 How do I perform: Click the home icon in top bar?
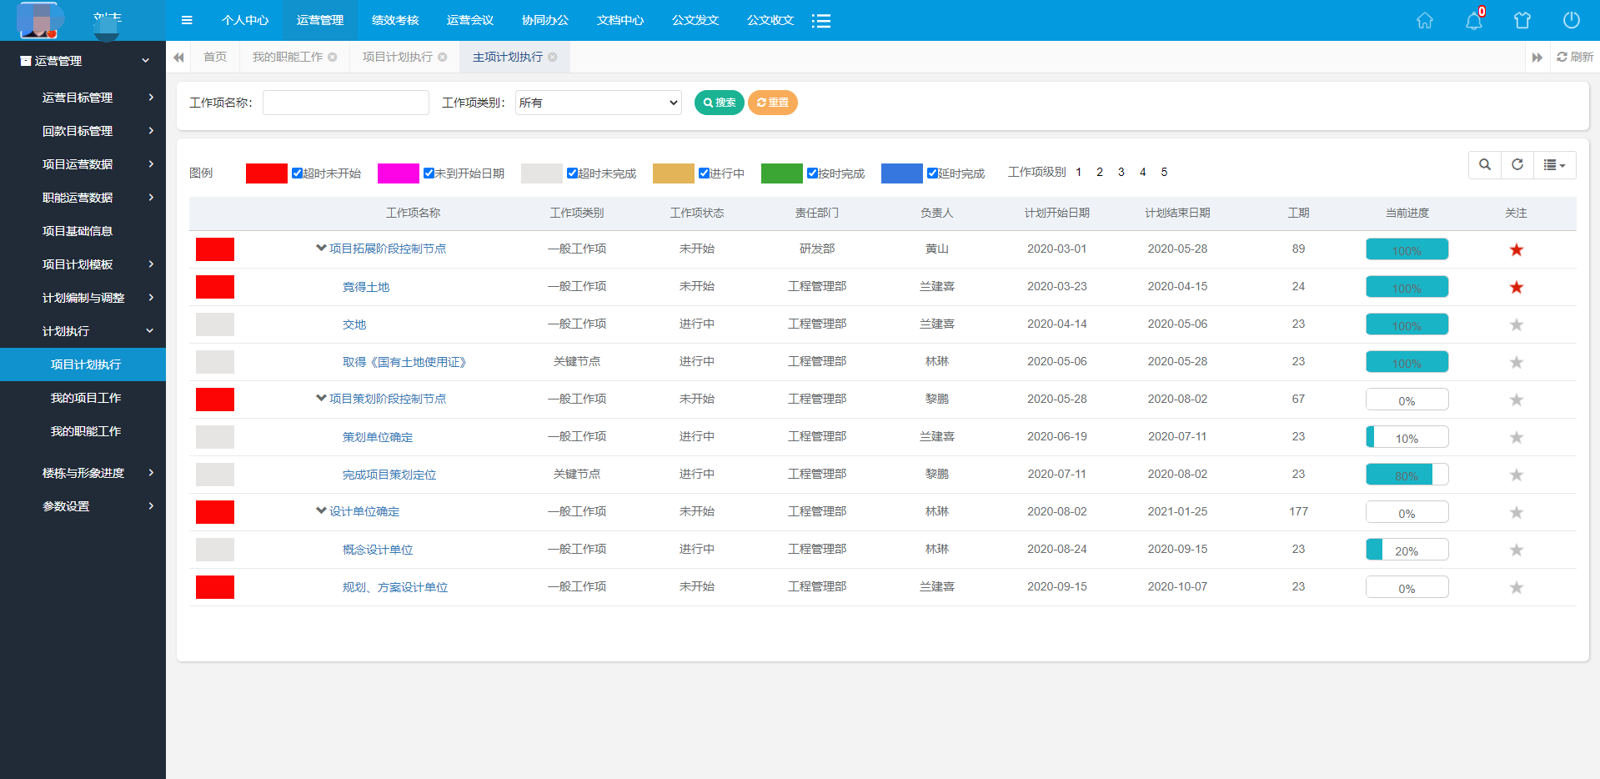point(1424,21)
